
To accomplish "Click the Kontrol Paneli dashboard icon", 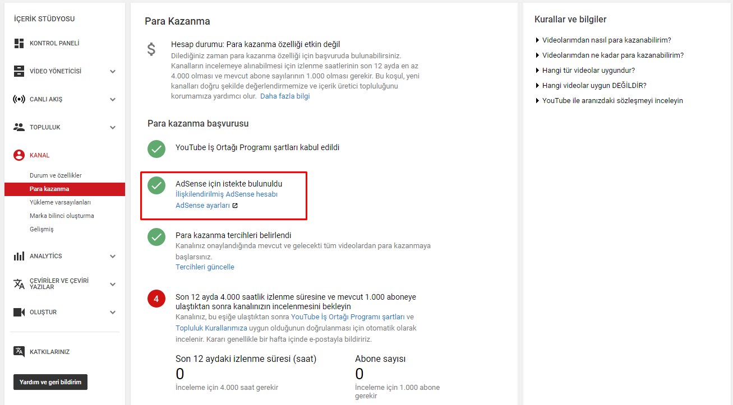I will coord(19,43).
